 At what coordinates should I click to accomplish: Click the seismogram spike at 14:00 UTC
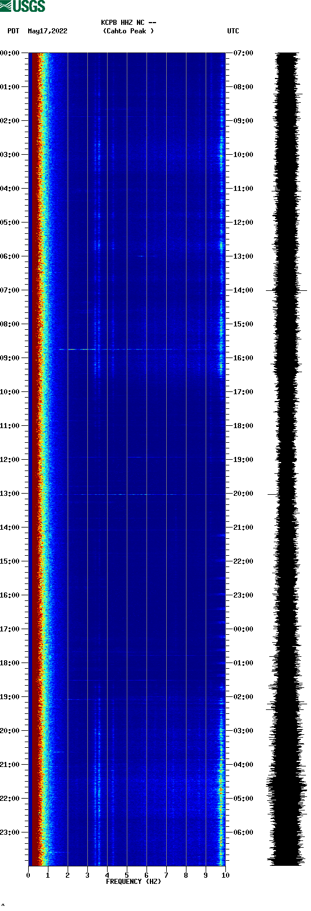point(286,290)
